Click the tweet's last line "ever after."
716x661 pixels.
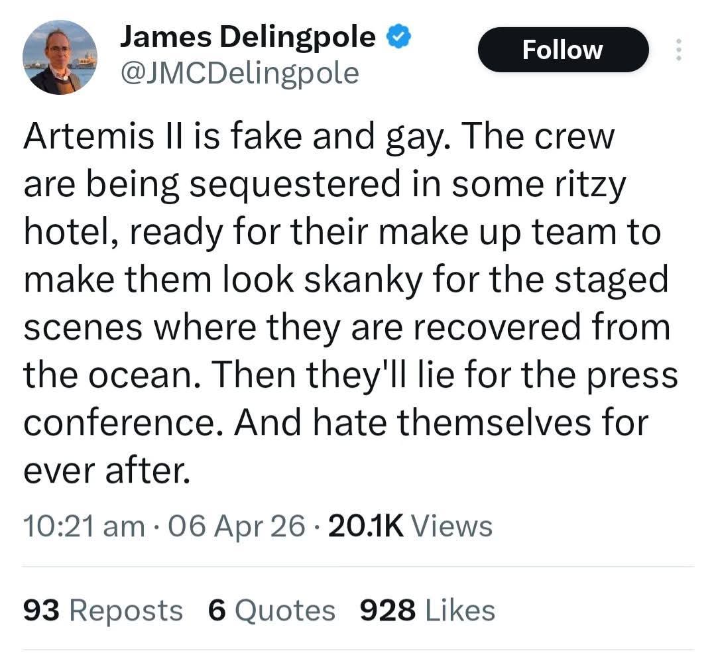pos(106,471)
